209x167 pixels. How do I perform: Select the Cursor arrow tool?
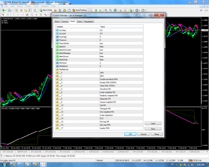point(3,15)
